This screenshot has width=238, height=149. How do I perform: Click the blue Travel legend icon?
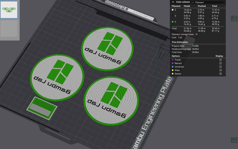(x=173, y=60)
